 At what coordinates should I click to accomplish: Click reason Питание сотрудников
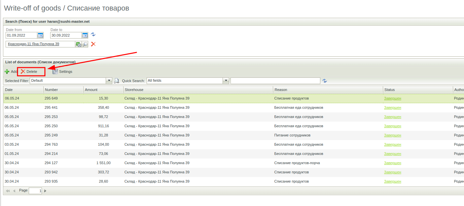(x=292, y=135)
